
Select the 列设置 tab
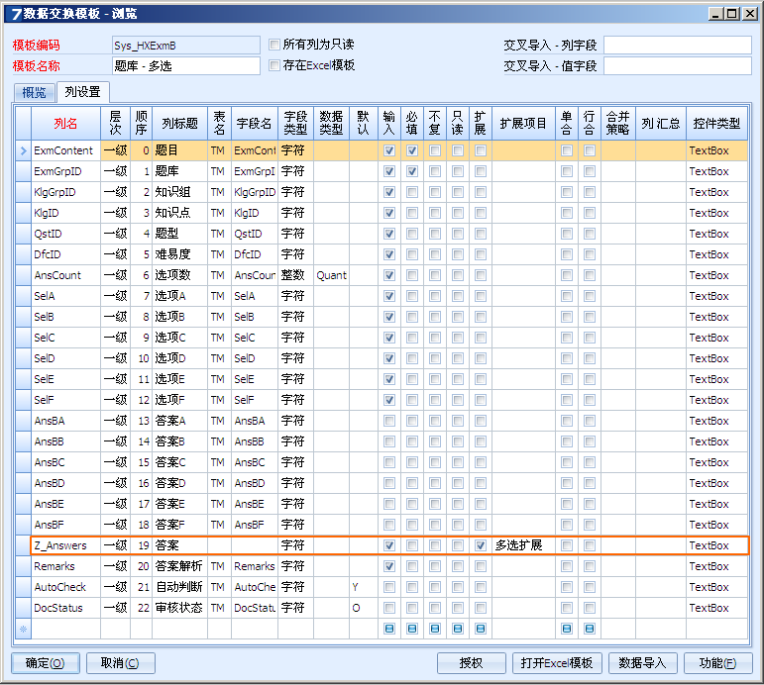point(82,92)
